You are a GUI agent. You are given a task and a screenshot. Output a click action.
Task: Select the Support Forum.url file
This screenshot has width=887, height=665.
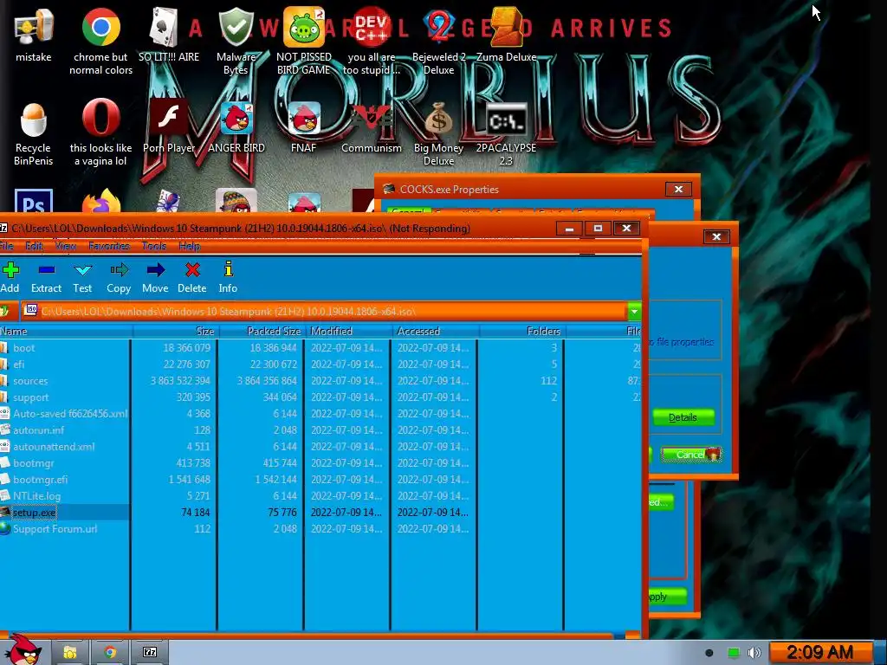pyautogui.click(x=55, y=529)
